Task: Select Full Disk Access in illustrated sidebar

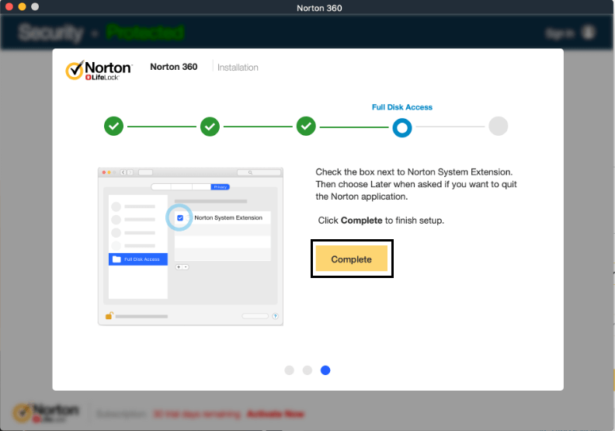Action: coord(138,259)
